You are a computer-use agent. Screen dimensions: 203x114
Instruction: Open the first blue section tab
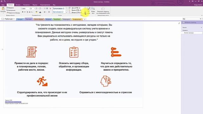[x=20, y=19]
